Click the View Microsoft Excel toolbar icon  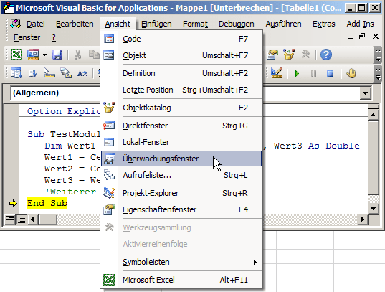coord(16,55)
